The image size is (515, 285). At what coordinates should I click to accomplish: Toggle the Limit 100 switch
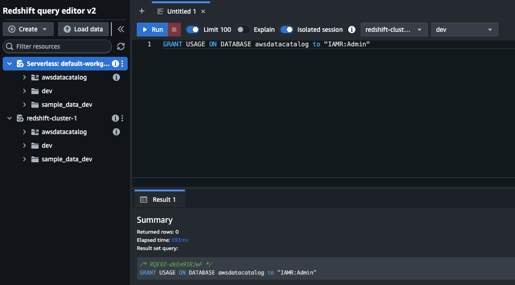(192, 30)
